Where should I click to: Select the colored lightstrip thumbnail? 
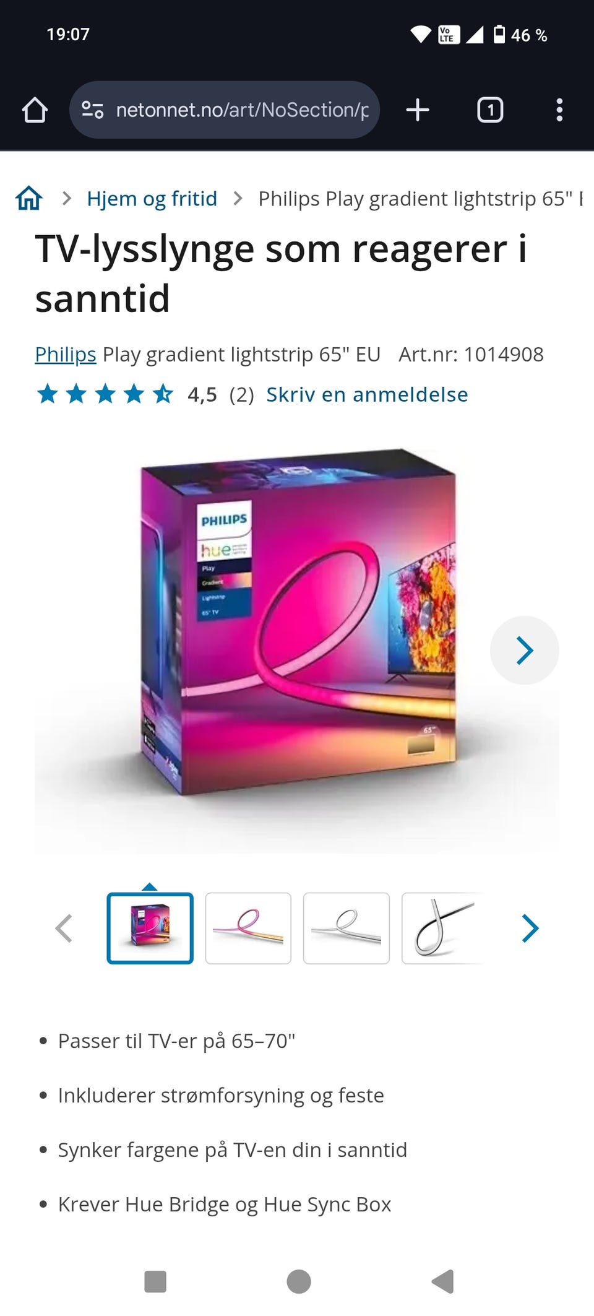(248, 928)
